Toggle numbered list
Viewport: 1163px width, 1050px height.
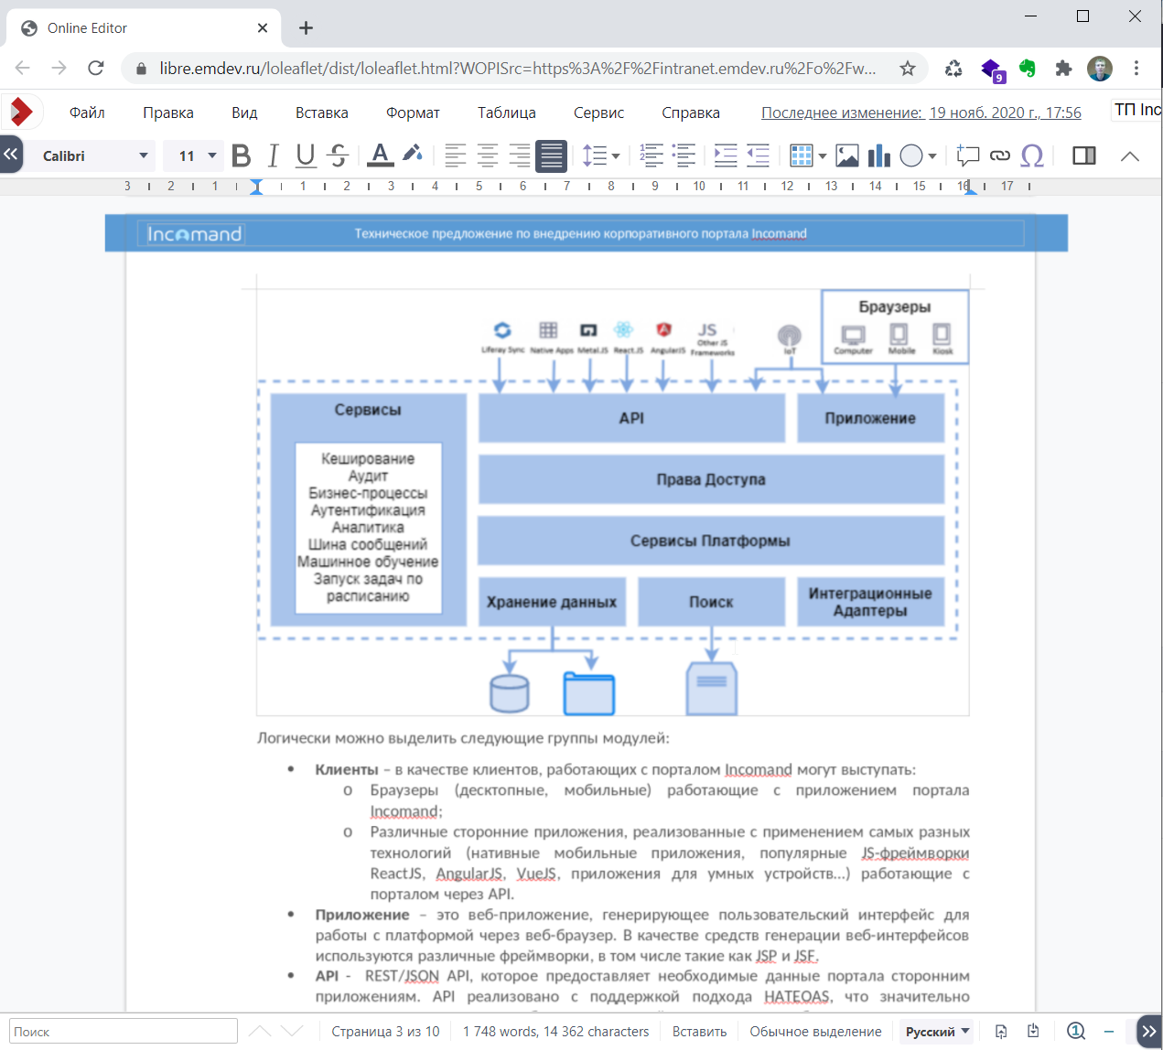click(x=651, y=155)
